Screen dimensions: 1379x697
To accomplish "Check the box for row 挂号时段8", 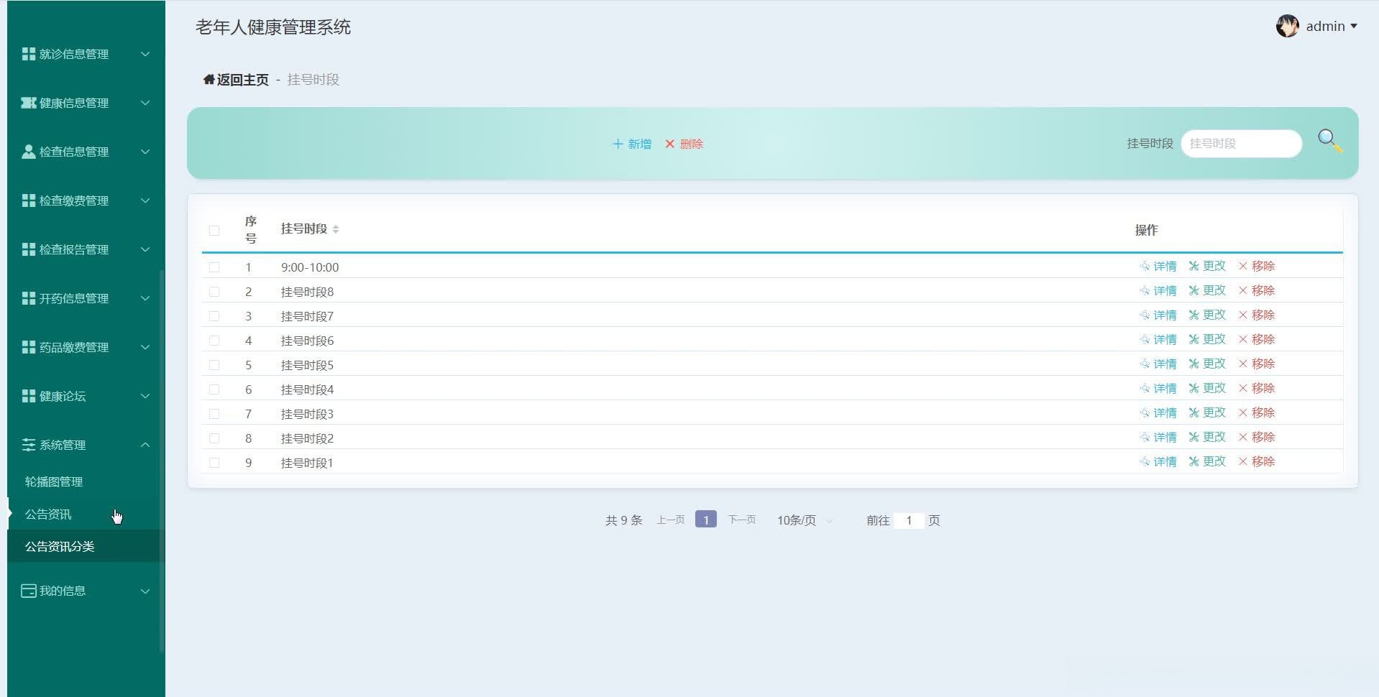I will [214, 292].
